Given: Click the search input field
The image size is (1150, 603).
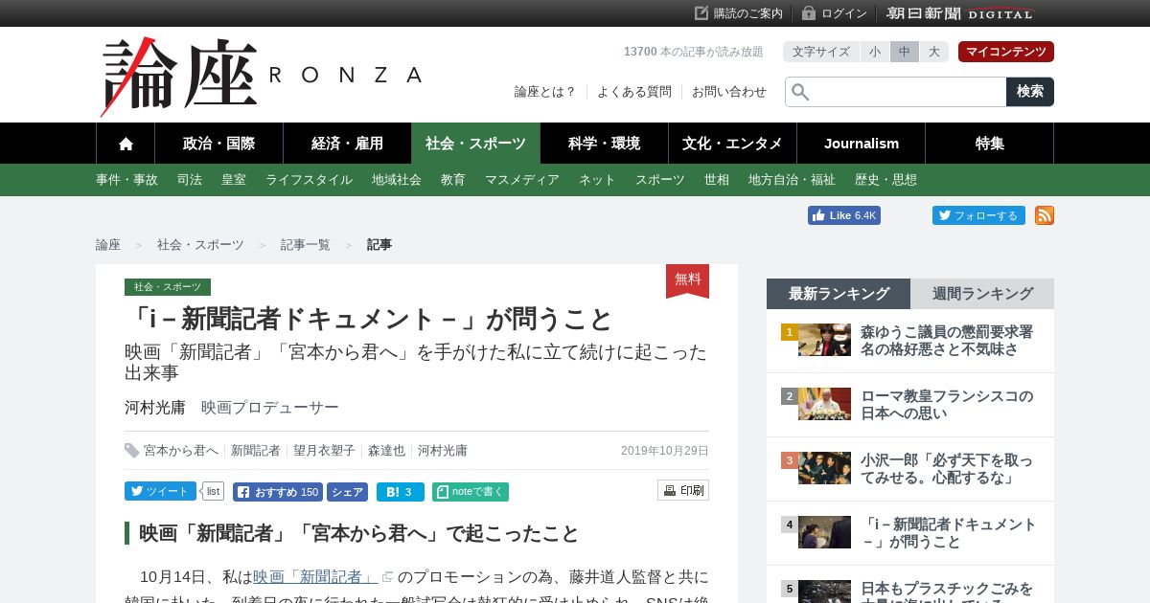Looking at the screenshot, I should tap(896, 92).
